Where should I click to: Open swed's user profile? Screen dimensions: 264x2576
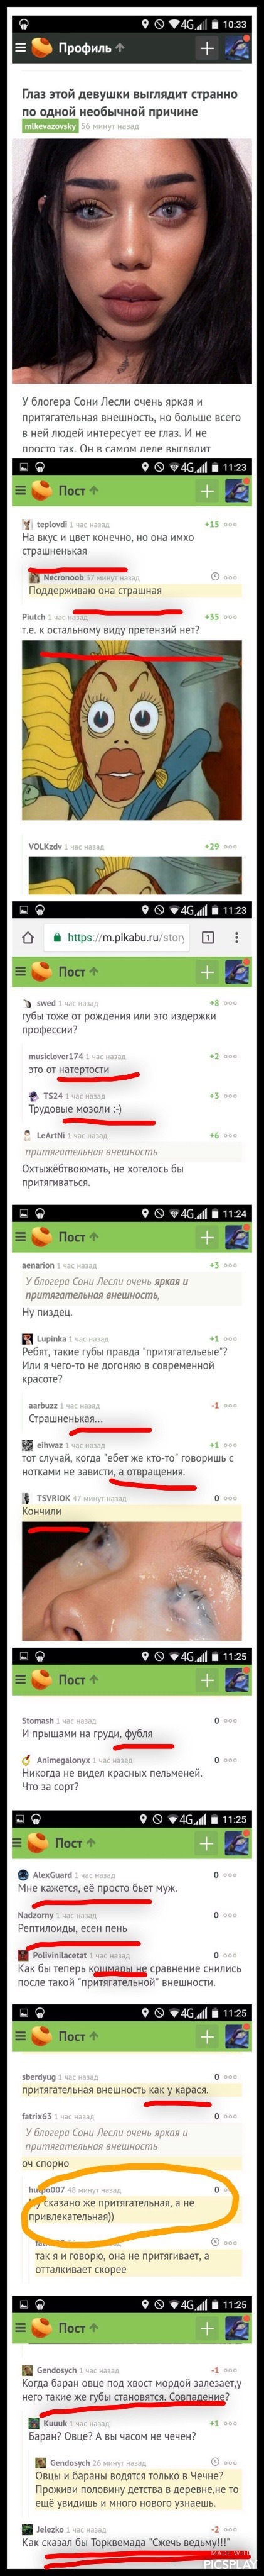[46, 1002]
